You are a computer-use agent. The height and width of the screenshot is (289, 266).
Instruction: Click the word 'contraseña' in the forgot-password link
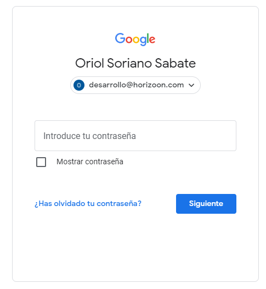119,203
